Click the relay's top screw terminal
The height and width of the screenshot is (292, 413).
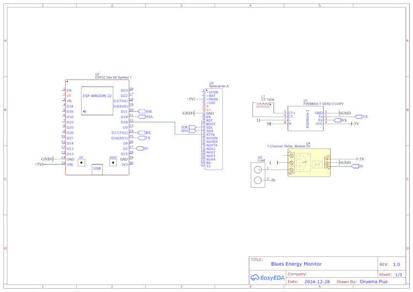pos(292,156)
